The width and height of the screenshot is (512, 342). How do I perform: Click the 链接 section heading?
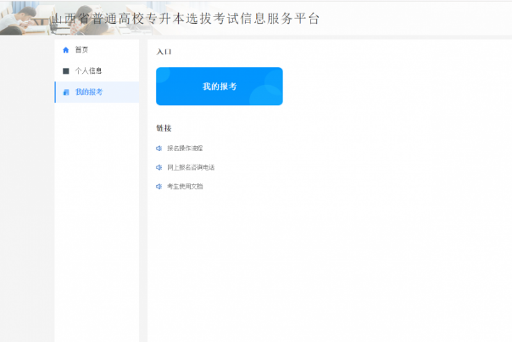(164, 128)
